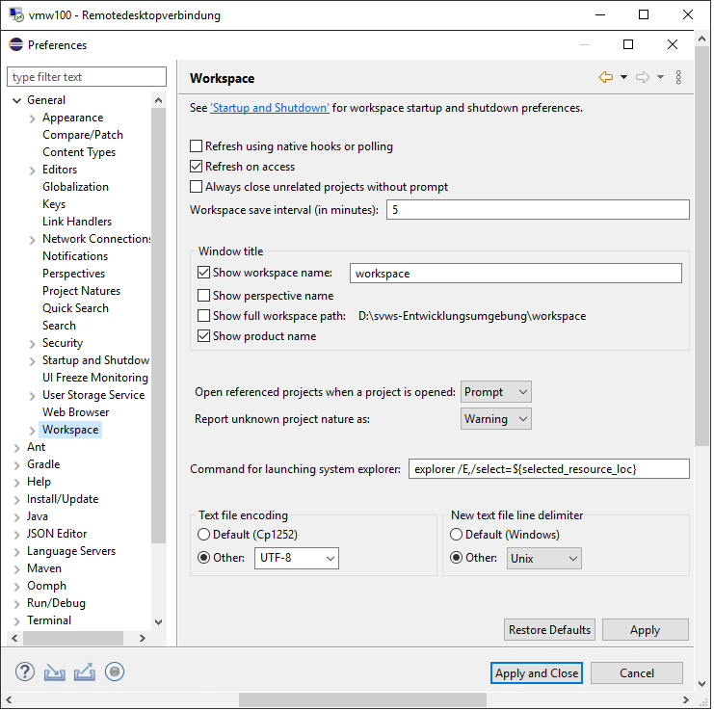This screenshot has height=711, width=714.
Task: Open the Report unknown project nature dropdown
Action: (x=496, y=419)
